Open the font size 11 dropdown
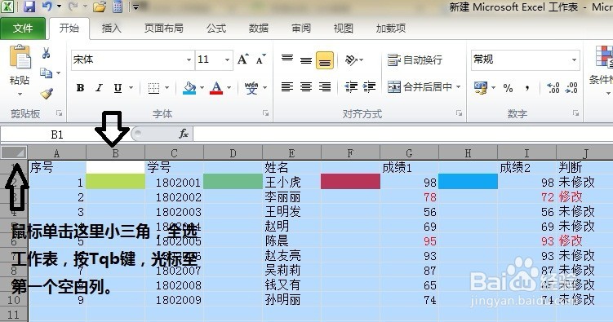This screenshot has height=322, width=613. pyautogui.click(x=227, y=60)
